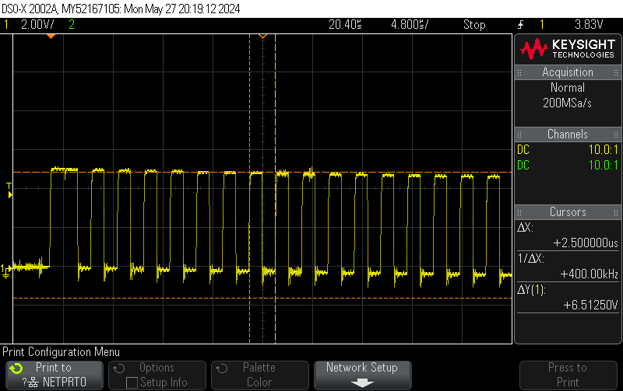Click the ΔX +2.500000us readout
623x391 pixels.
[x=568, y=236]
